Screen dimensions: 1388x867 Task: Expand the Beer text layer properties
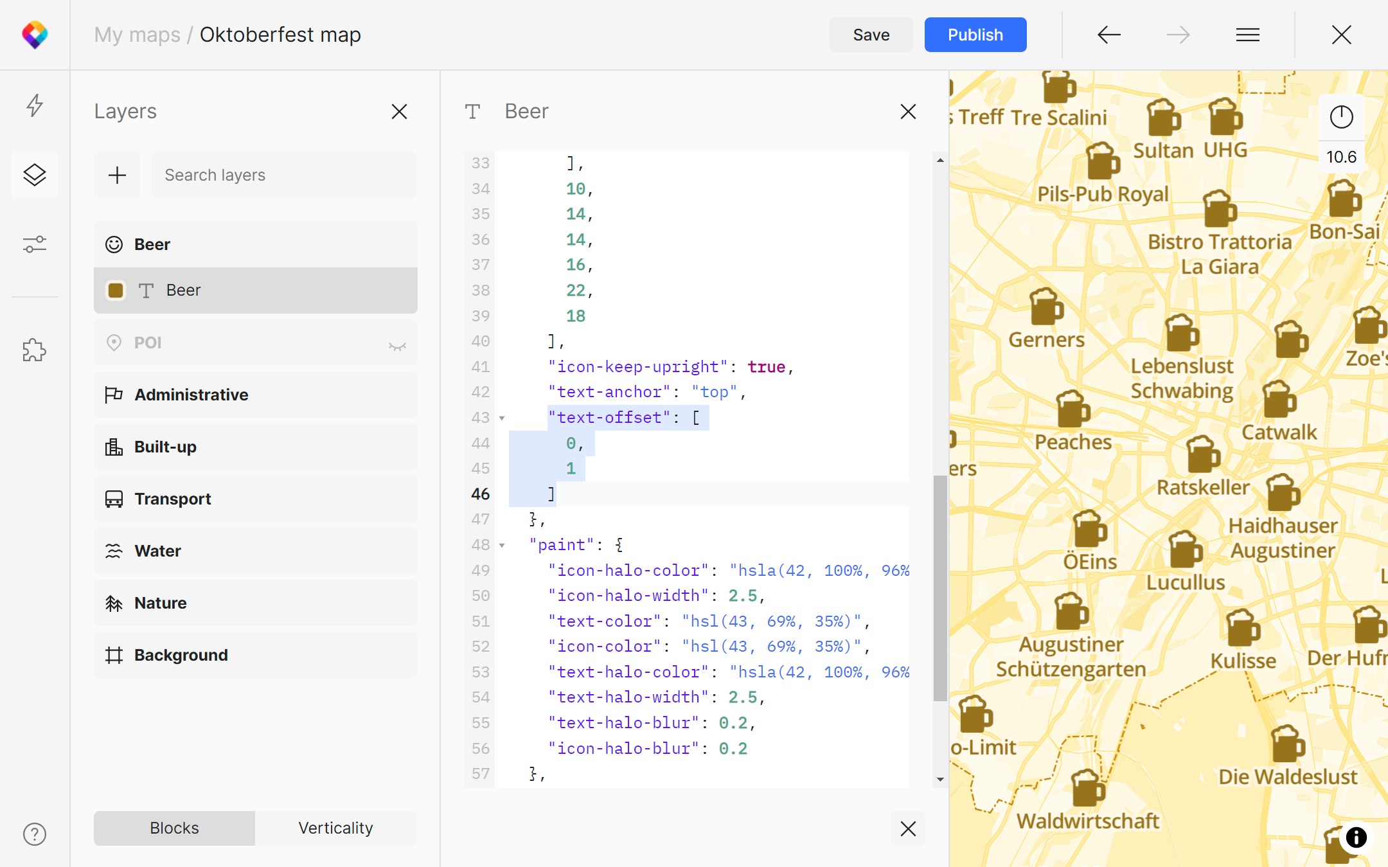coord(116,290)
